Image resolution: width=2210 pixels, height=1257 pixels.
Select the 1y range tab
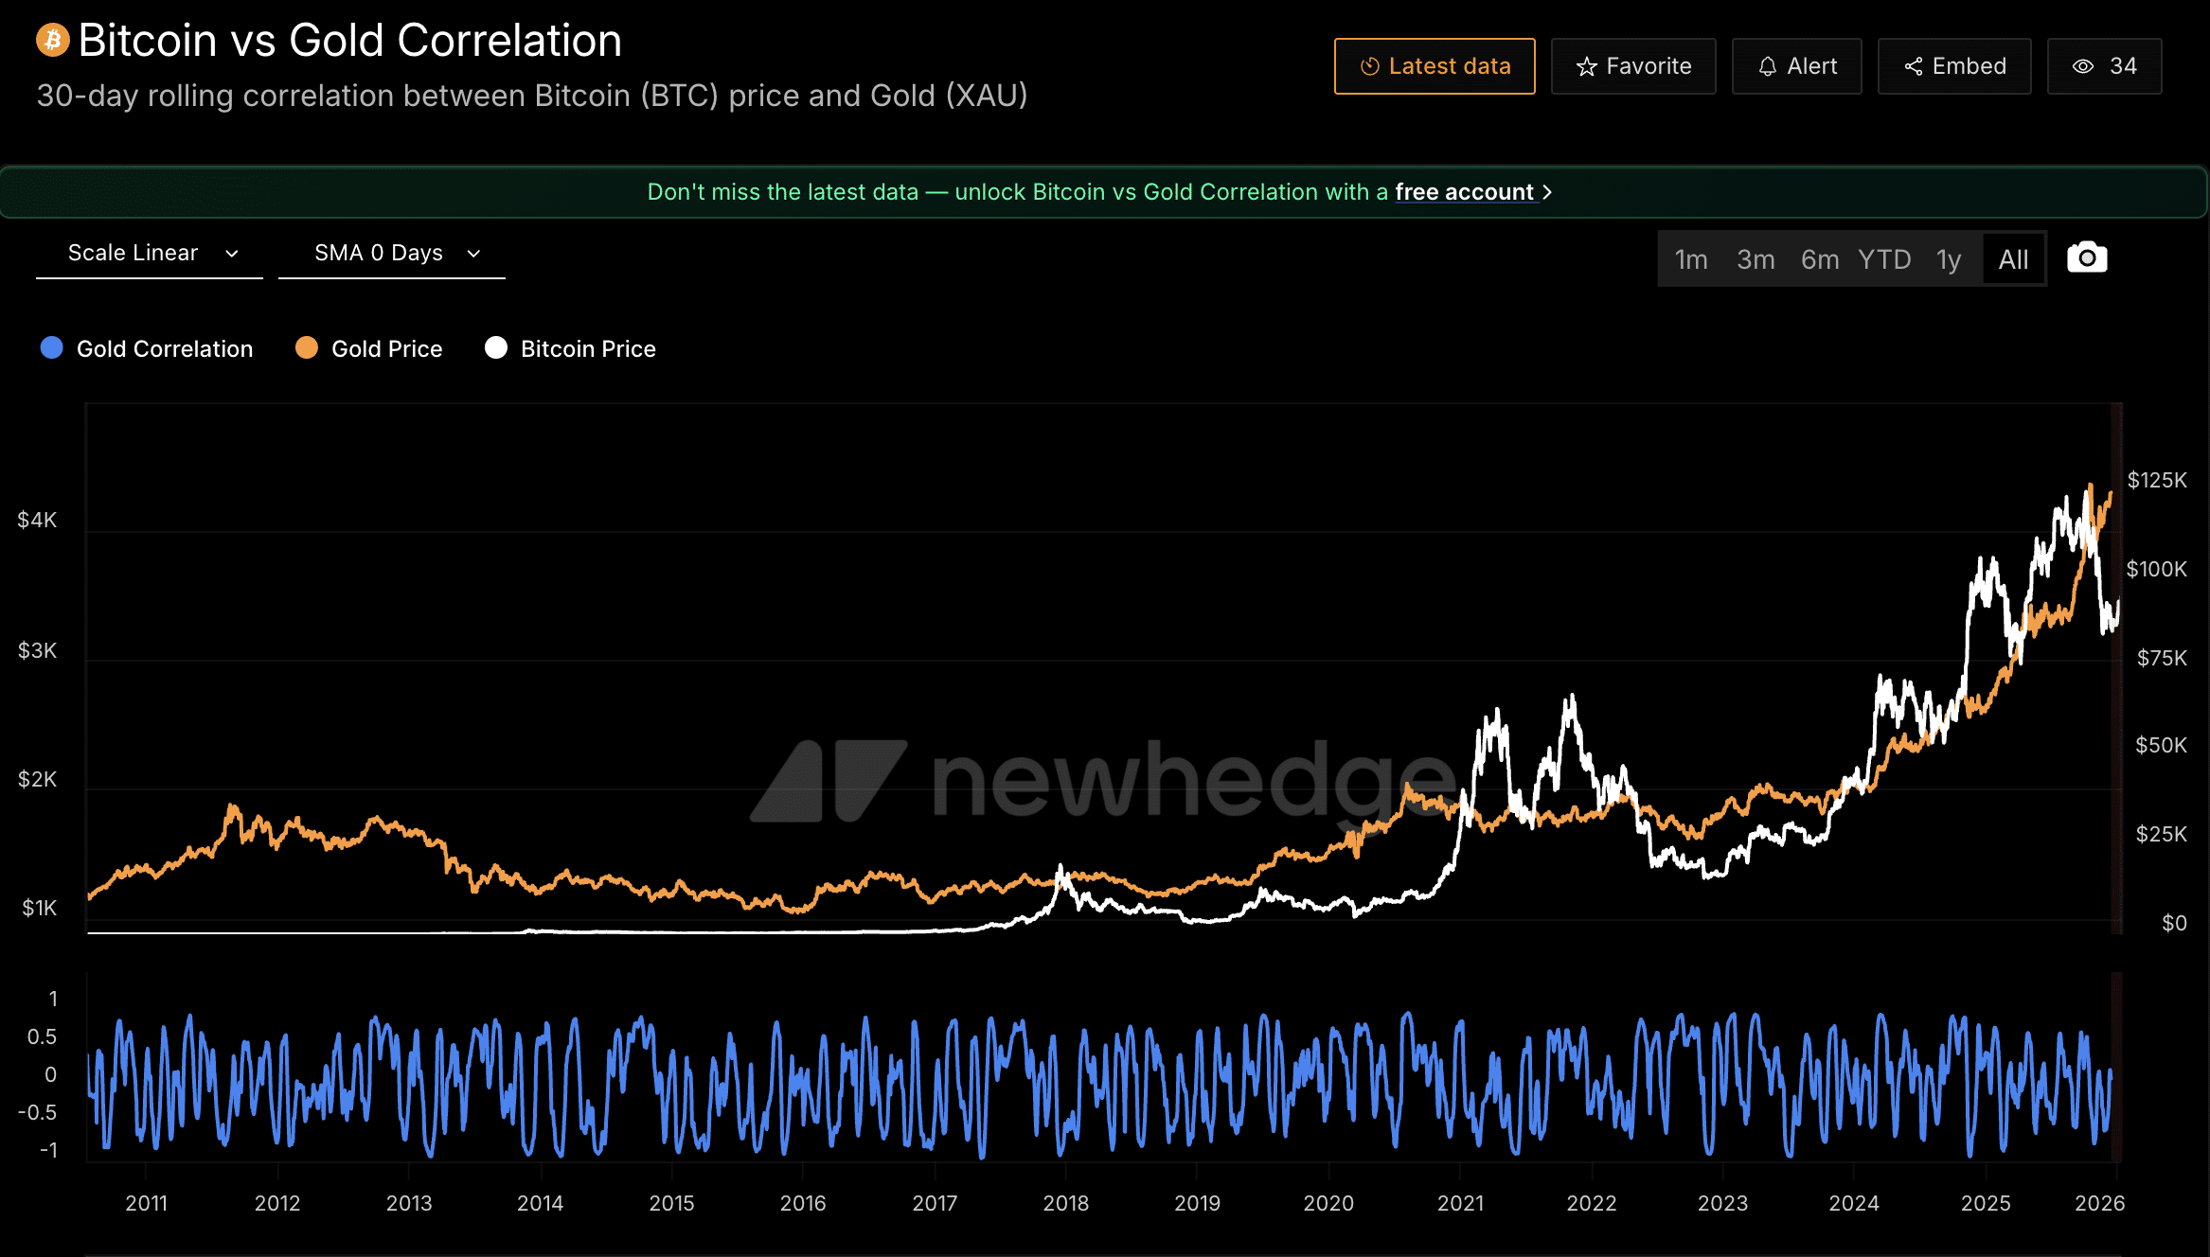coord(1950,257)
